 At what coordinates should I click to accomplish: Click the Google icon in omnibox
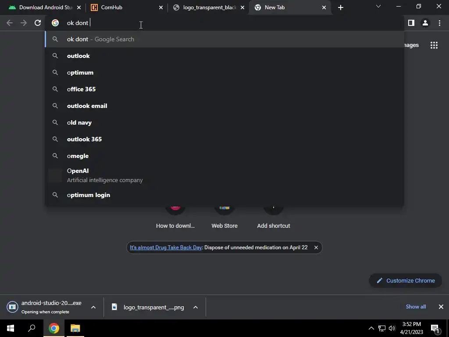55,23
